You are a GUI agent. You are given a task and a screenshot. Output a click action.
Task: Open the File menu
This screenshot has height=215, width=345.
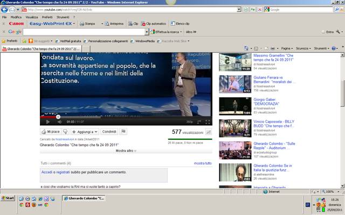pyautogui.click(x=4, y=17)
